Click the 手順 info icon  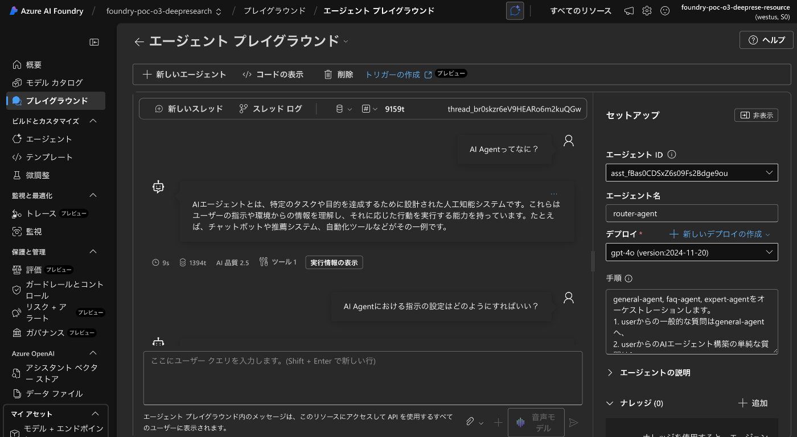pos(628,279)
